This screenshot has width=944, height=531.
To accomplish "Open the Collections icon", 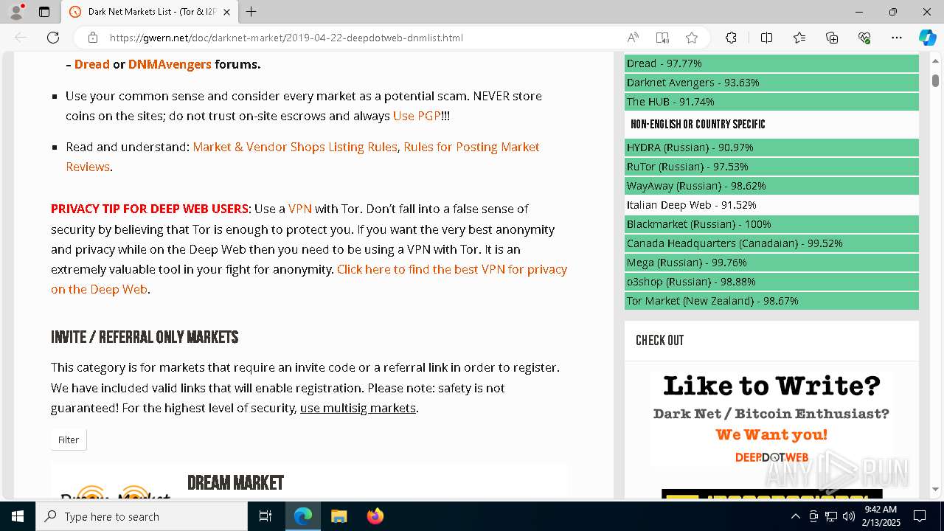I will (x=832, y=38).
